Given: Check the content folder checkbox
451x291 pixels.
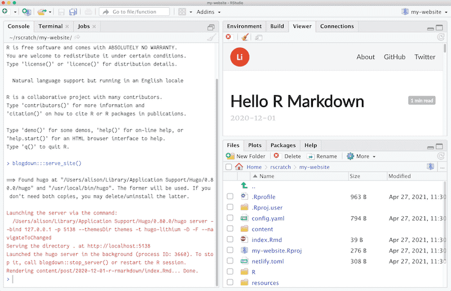Looking at the screenshot, I should 230,229.
